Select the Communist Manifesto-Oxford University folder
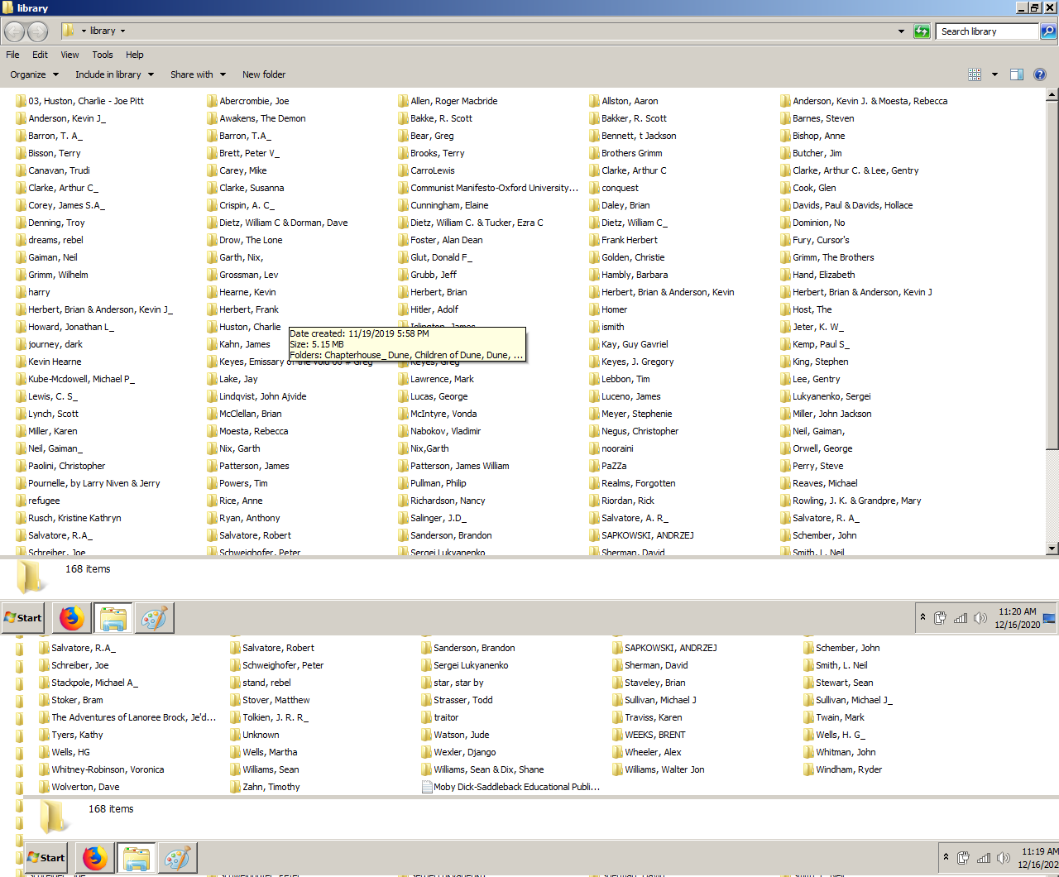The width and height of the screenshot is (1059, 877). 489,188
